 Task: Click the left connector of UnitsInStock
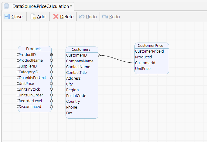tap(18, 89)
